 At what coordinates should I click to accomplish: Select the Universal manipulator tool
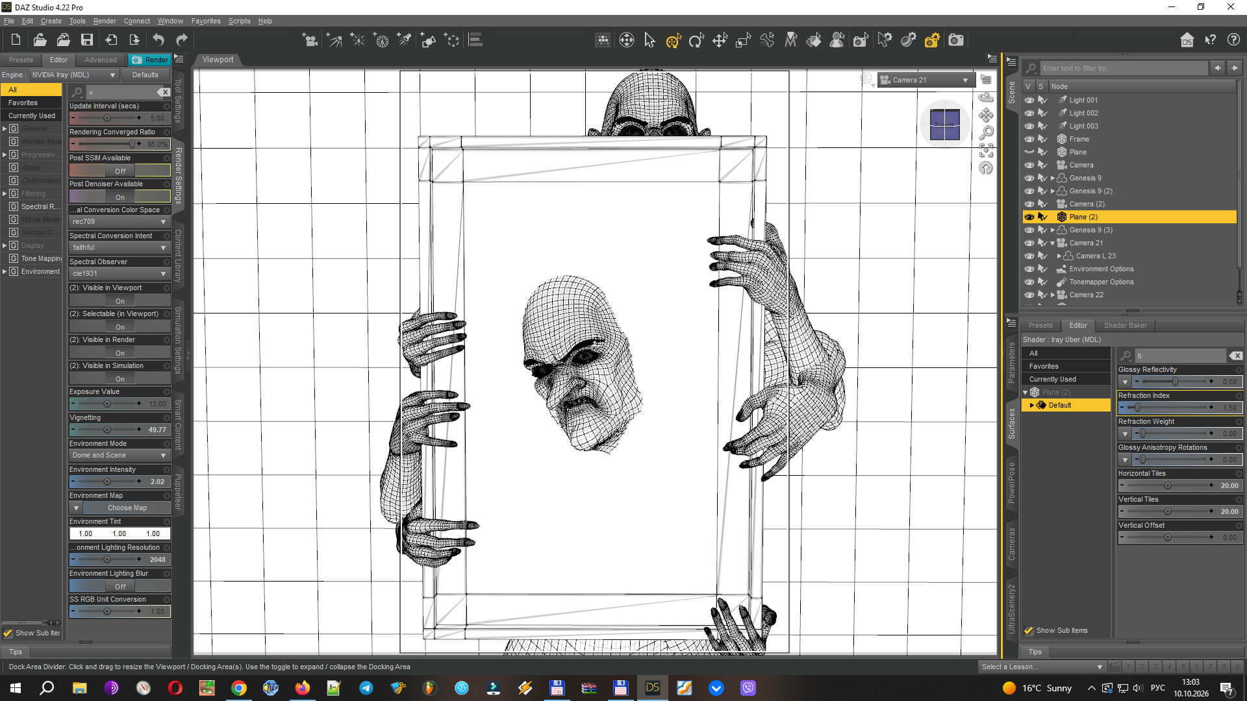click(x=673, y=40)
